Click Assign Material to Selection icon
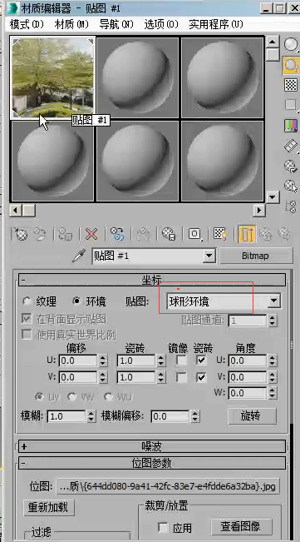 tap(65, 234)
